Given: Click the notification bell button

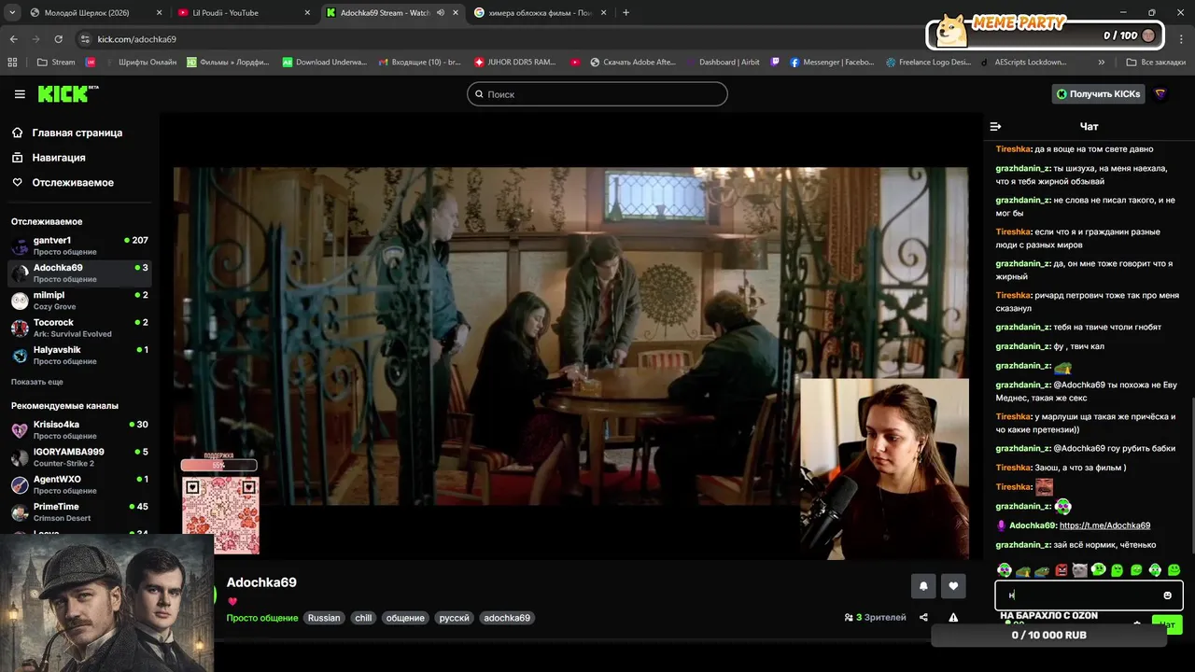Looking at the screenshot, I should tap(923, 586).
